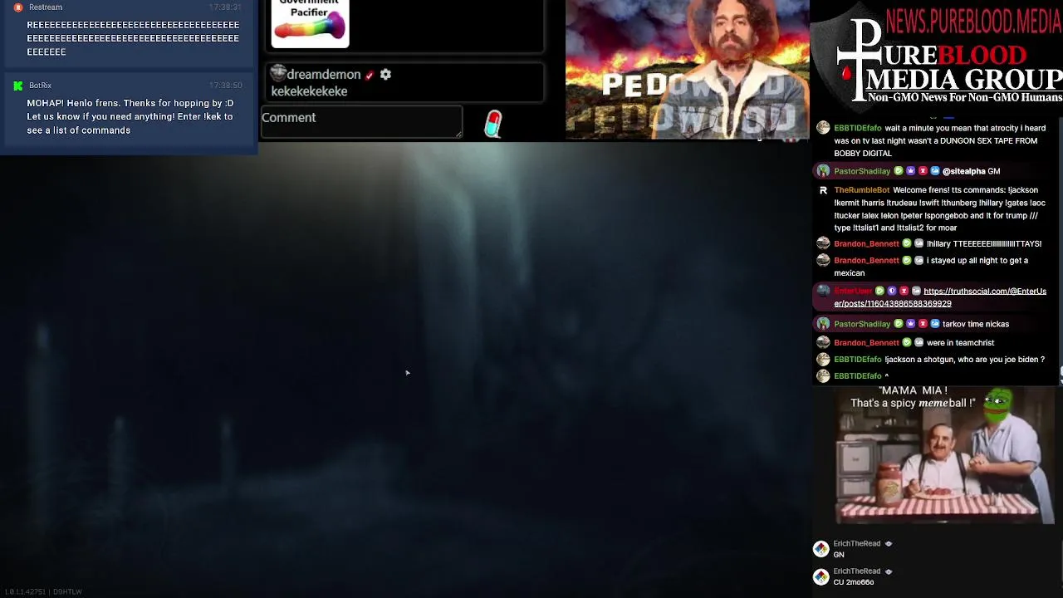The width and height of the screenshot is (1063, 598).
Task: Click Brandon_Bennett username on 'were in teamchrist' message
Action: 866,342
